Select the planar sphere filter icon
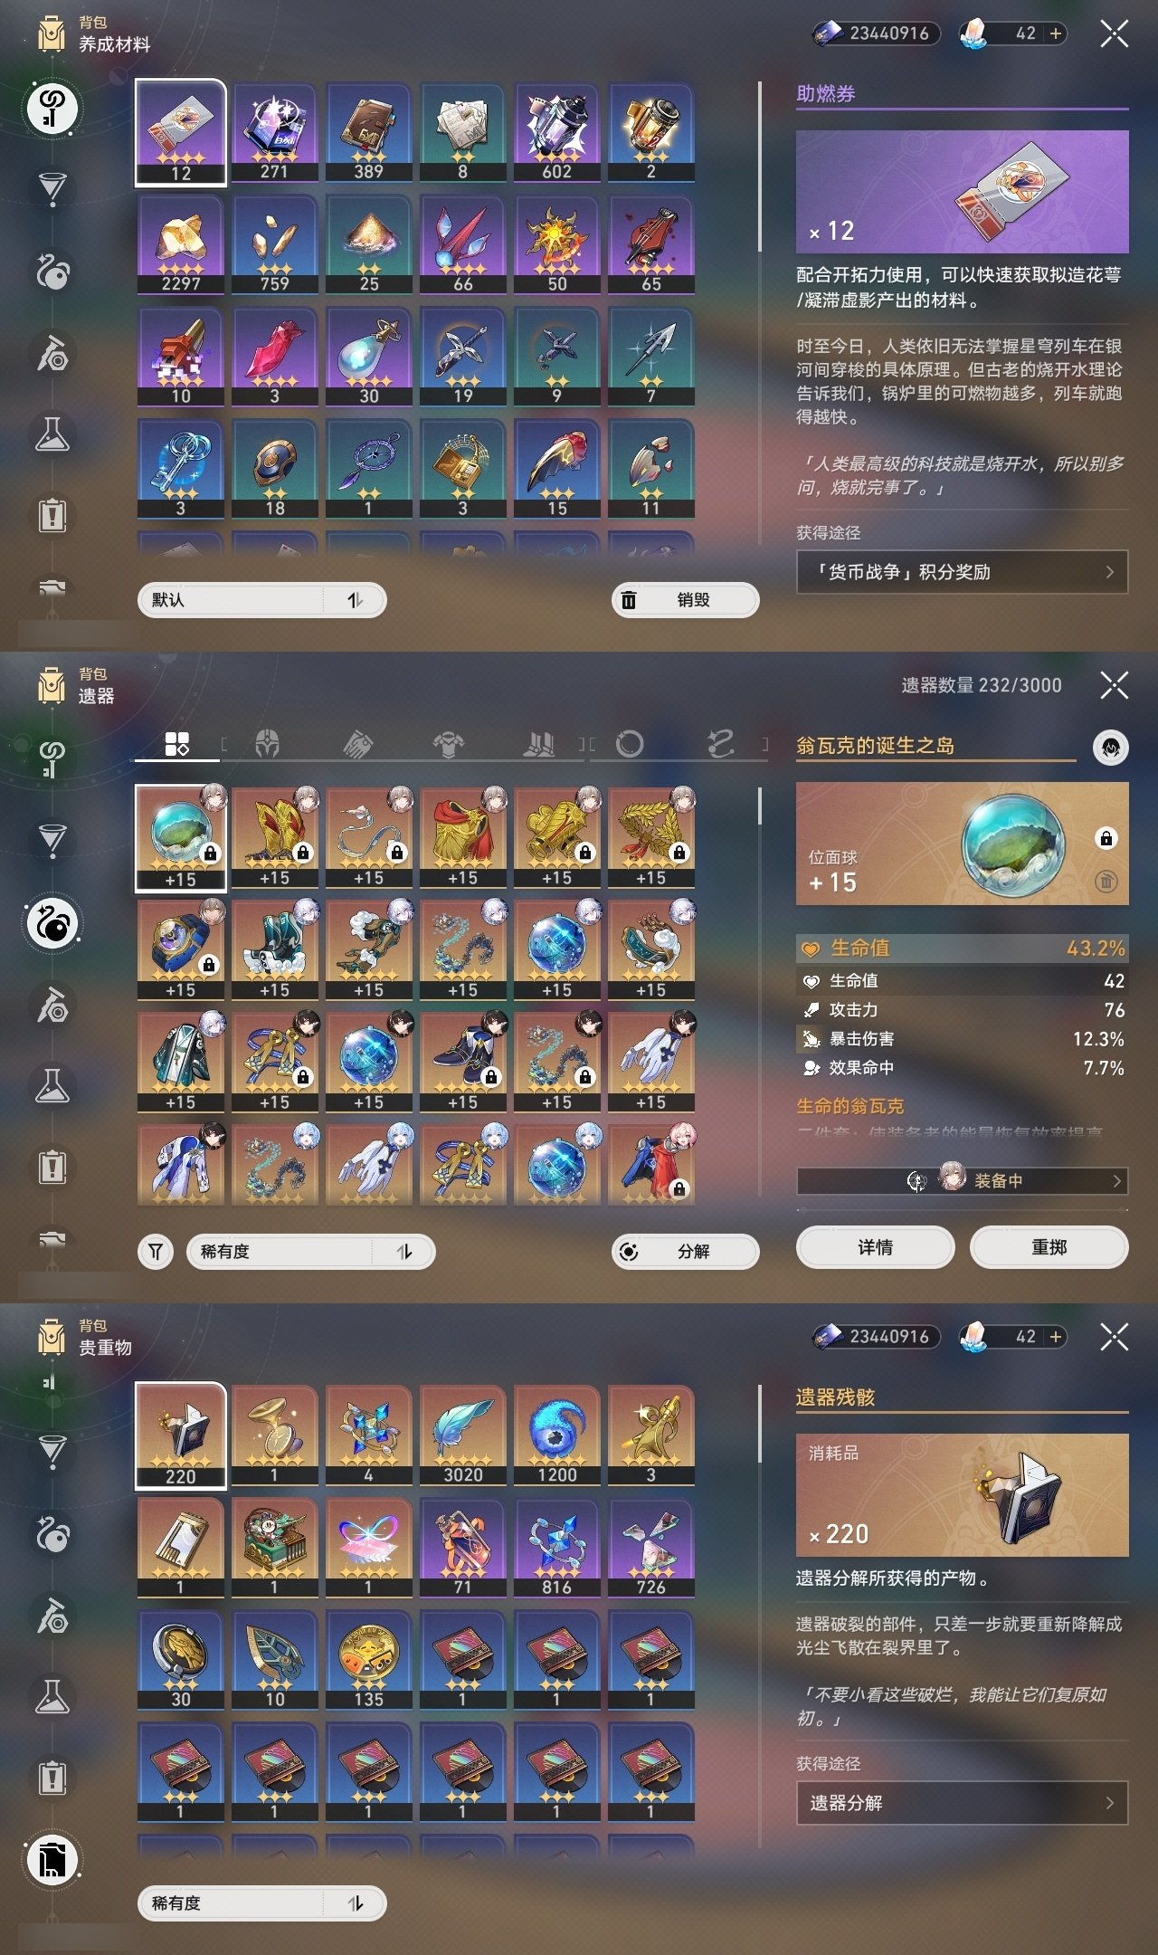Image resolution: width=1158 pixels, height=1955 pixels. [x=630, y=744]
